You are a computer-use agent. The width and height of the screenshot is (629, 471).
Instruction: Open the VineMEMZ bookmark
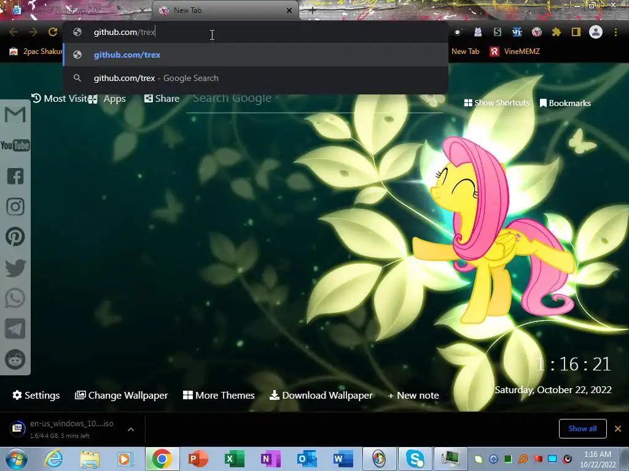coord(515,52)
